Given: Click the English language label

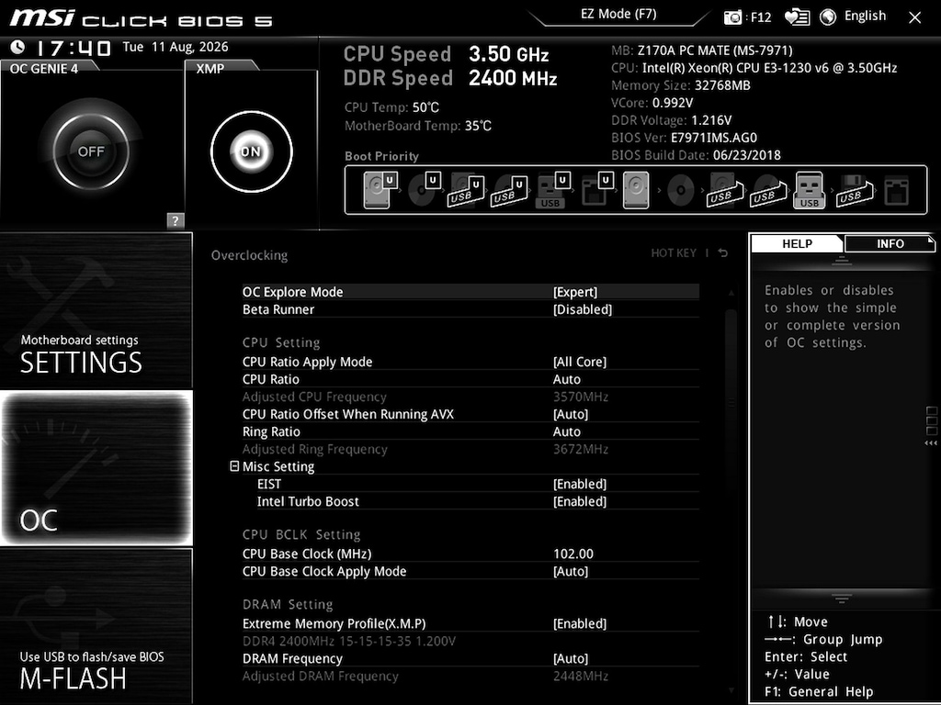Looking at the screenshot, I should [865, 17].
